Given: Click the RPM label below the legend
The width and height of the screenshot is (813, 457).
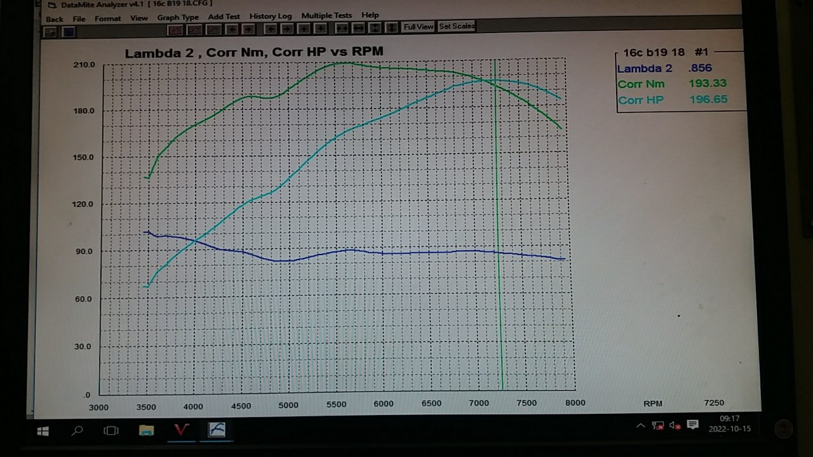Looking at the screenshot, I should 653,403.
